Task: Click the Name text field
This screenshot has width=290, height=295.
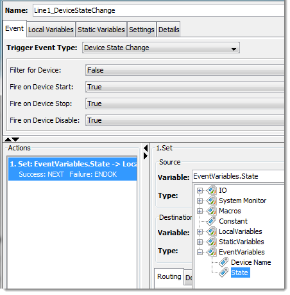Action: tap(158, 10)
